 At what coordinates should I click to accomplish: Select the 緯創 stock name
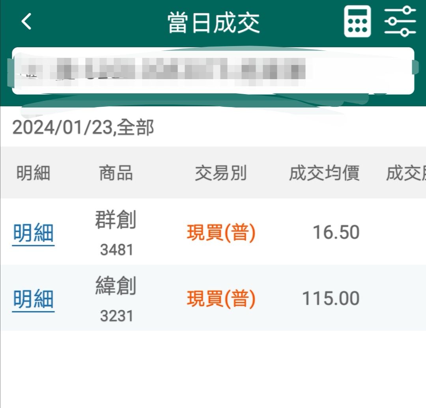click(x=116, y=286)
